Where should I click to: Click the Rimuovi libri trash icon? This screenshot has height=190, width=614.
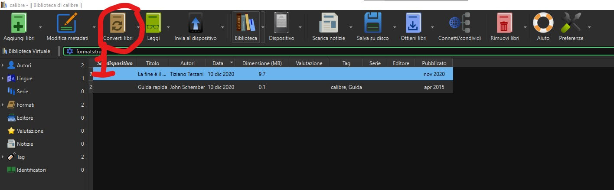coord(505,23)
